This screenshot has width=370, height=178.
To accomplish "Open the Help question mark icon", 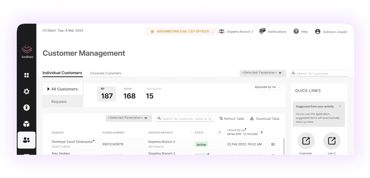I will click(x=296, y=32).
